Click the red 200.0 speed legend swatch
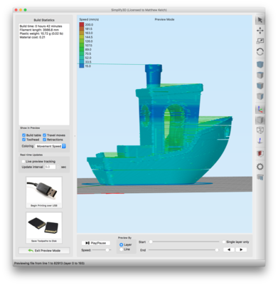Image resolution: width=278 pixels, height=285 pixels. click(82, 24)
